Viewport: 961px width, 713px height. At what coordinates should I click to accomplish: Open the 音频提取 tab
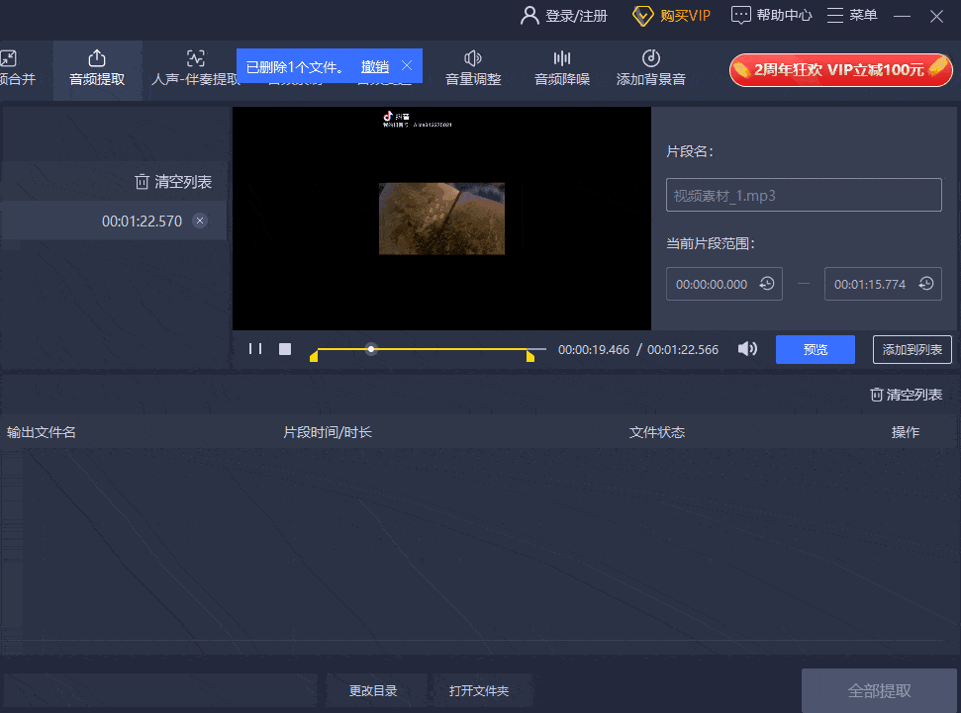point(97,68)
